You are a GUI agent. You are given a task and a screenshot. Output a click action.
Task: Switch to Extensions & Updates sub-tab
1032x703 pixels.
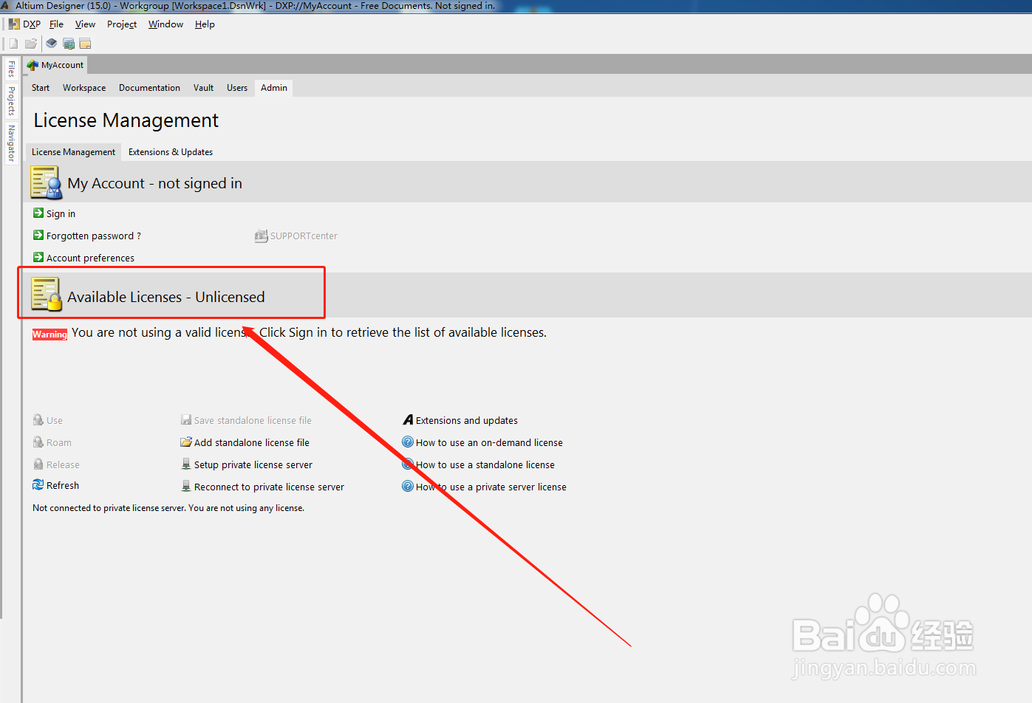click(x=171, y=152)
